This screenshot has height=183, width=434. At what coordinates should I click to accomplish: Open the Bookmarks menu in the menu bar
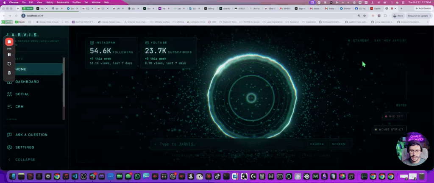click(63, 2)
